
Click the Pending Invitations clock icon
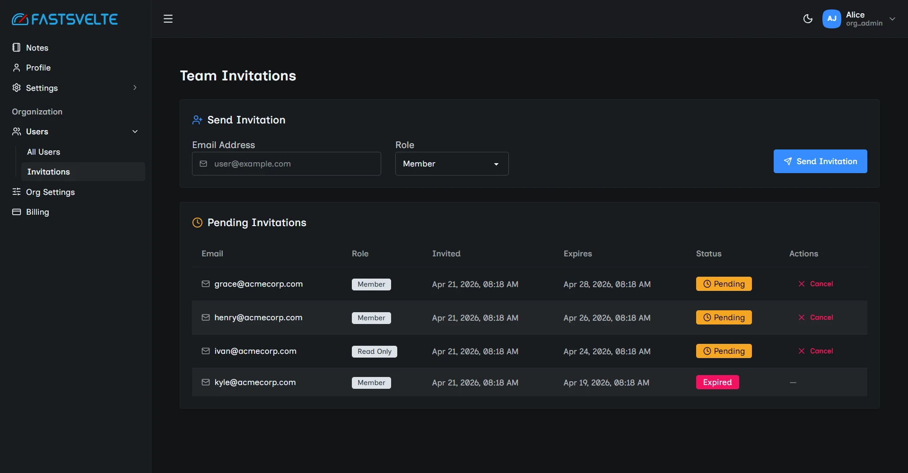[197, 222]
